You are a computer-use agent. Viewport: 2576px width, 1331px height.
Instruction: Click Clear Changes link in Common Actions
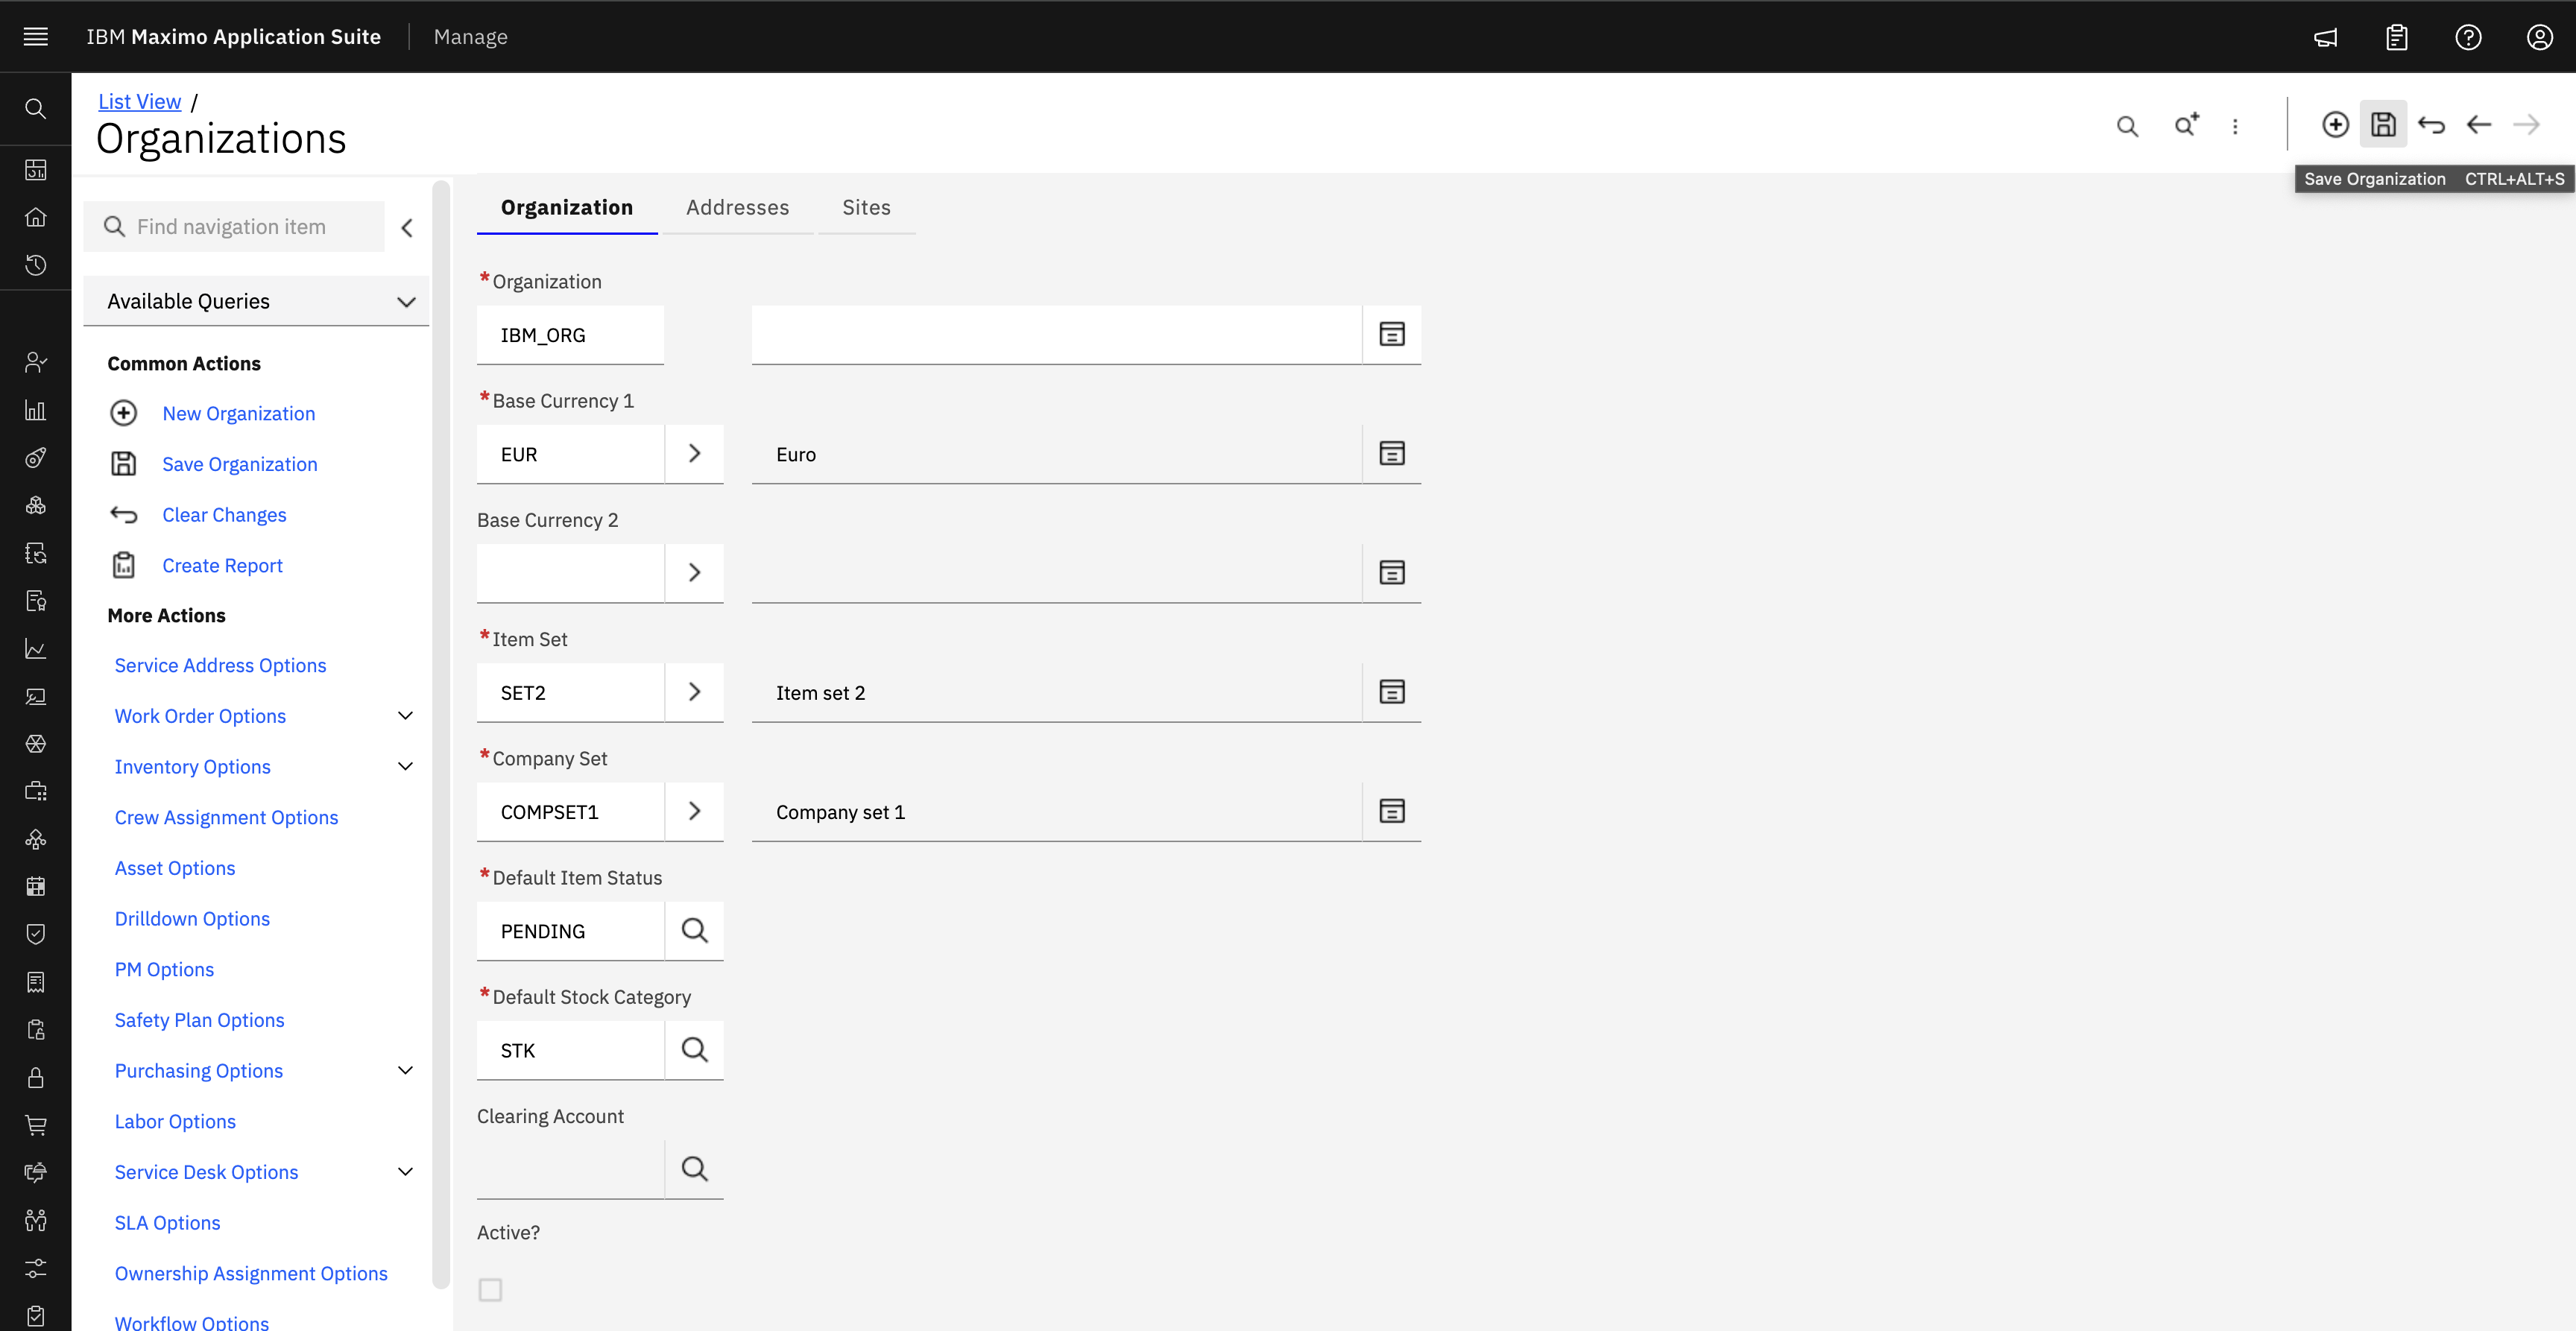click(x=224, y=515)
